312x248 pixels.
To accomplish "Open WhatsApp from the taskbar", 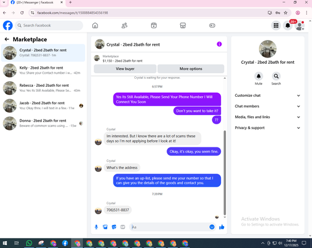I will click(x=29, y=243).
